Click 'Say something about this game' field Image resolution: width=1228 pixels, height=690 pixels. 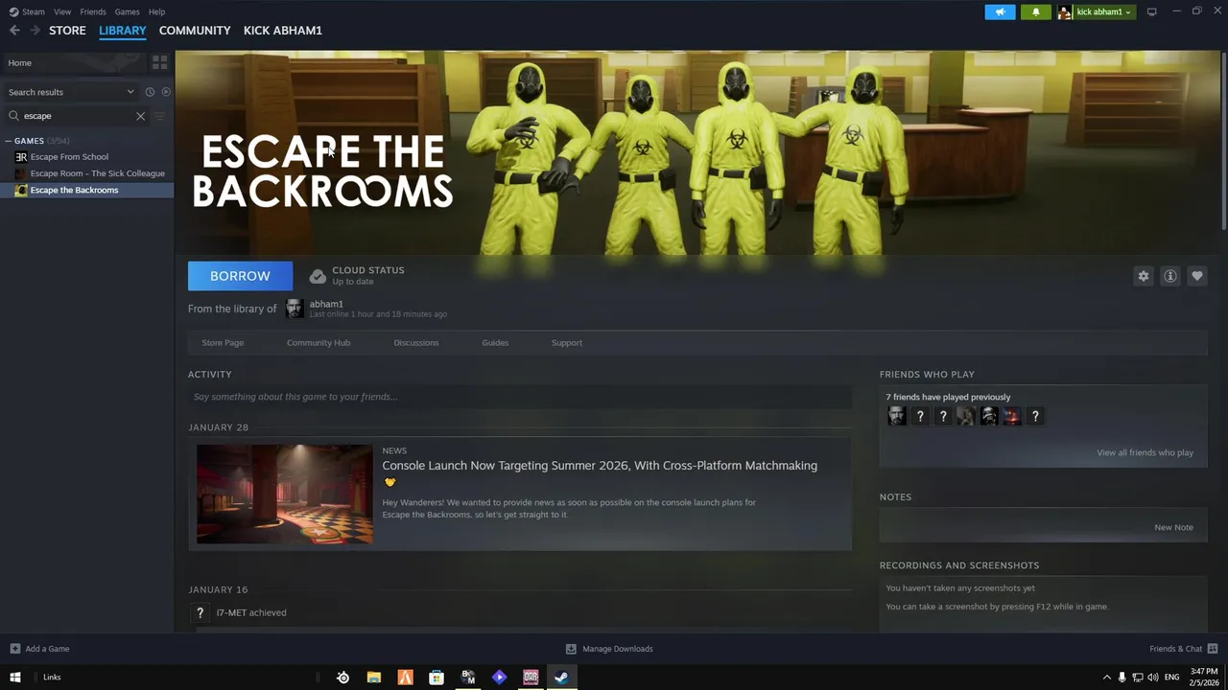pos(519,397)
